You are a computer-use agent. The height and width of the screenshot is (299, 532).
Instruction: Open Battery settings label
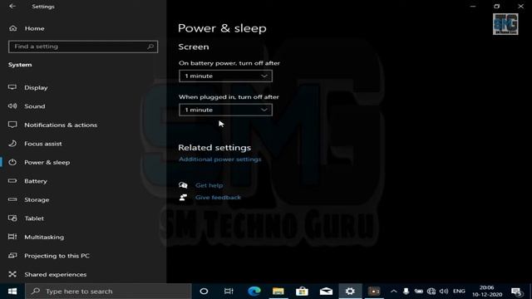(x=36, y=181)
